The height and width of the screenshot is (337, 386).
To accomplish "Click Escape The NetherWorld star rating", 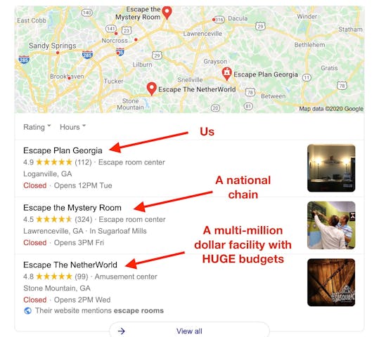I will click(54, 277).
